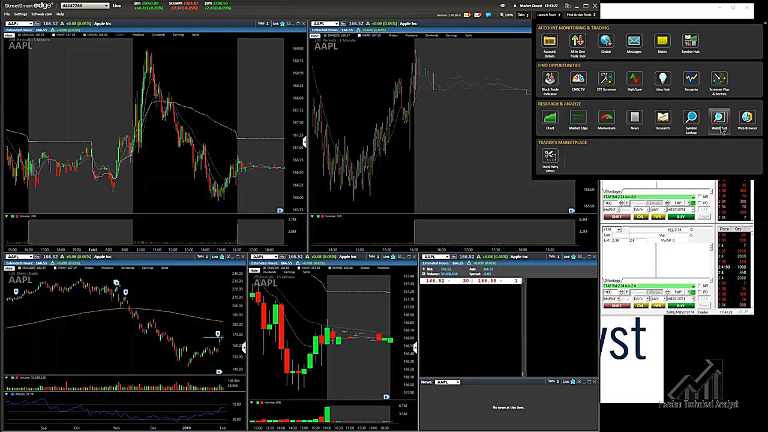Open the Schwab.com menu

click(x=41, y=14)
